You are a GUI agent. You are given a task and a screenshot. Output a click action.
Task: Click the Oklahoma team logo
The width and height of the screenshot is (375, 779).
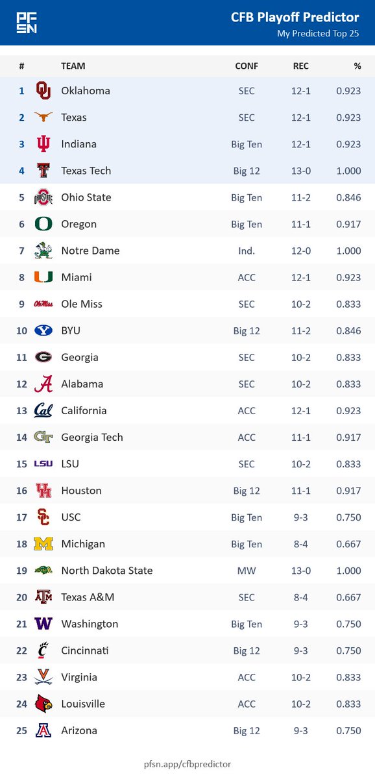(x=43, y=91)
